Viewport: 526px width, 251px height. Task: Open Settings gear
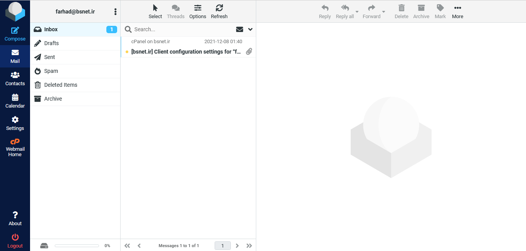[x=15, y=123]
